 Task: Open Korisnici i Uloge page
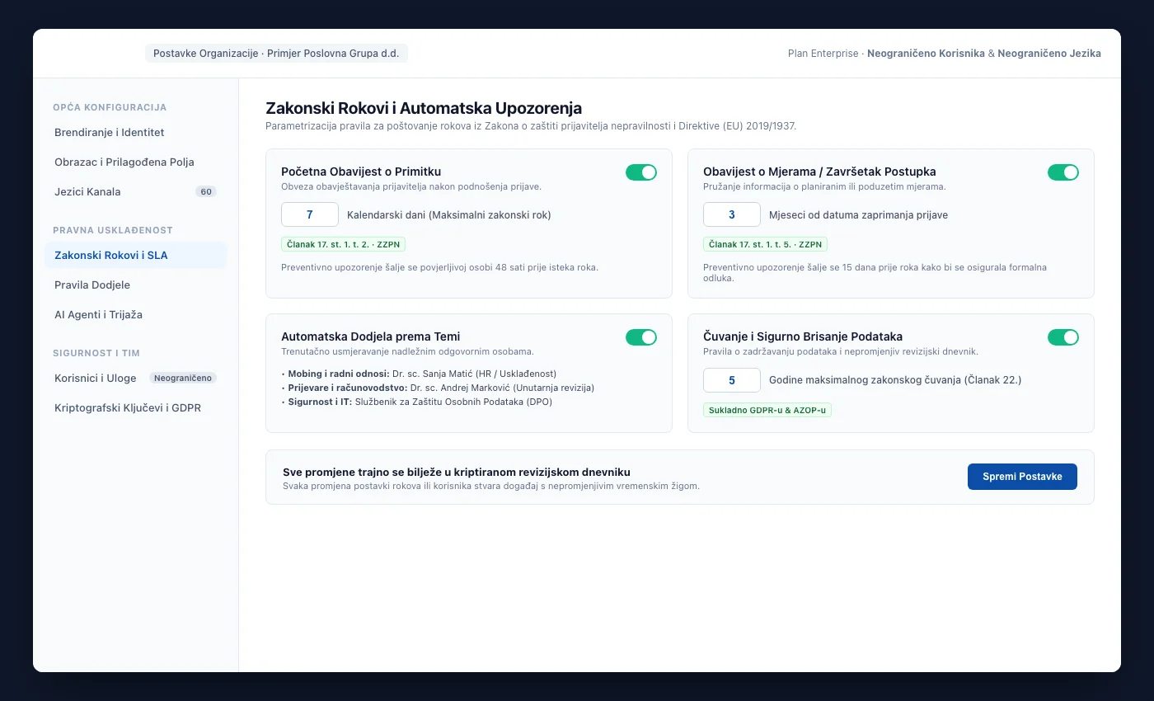[x=136, y=379]
